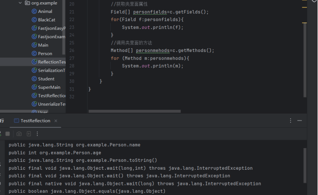Click the console output vertical scrollbar

tap(305, 166)
